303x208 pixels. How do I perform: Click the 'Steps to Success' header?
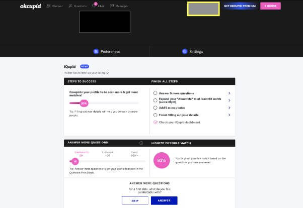point(82,81)
